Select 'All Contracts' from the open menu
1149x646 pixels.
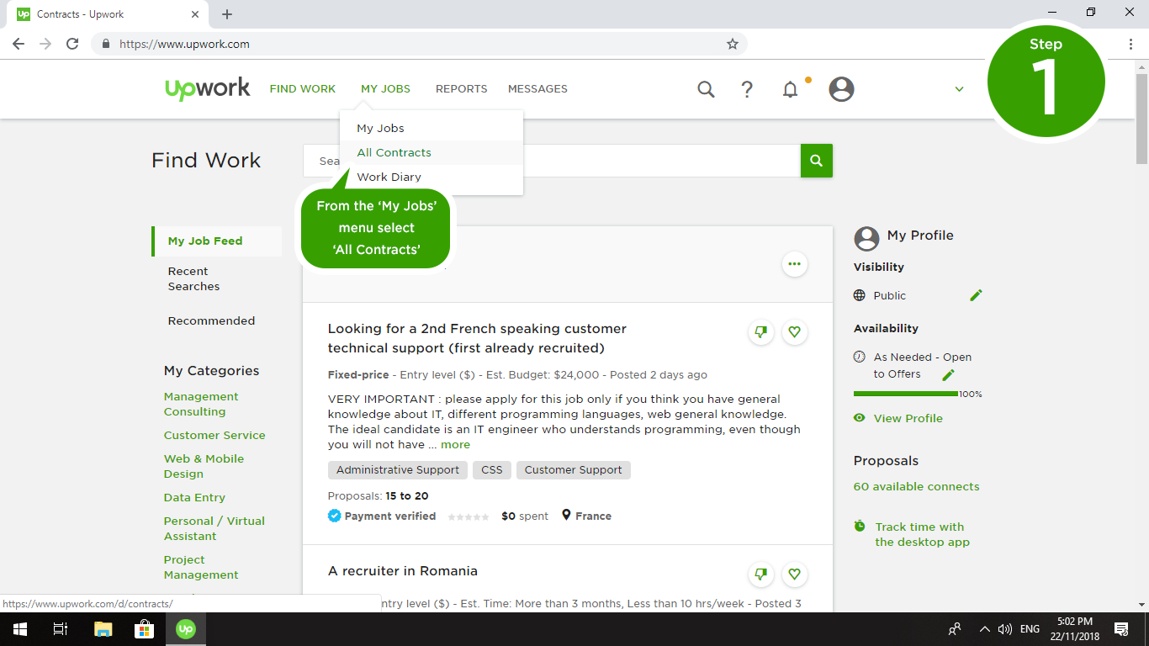[393, 153]
